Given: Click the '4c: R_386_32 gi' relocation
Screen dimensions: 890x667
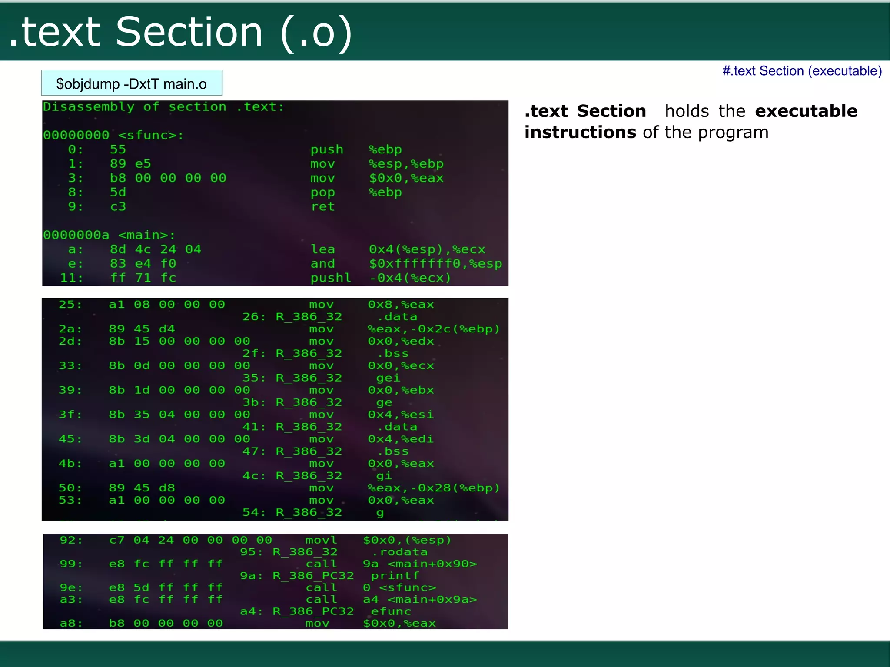Looking at the screenshot, I should [x=317, y=476].
